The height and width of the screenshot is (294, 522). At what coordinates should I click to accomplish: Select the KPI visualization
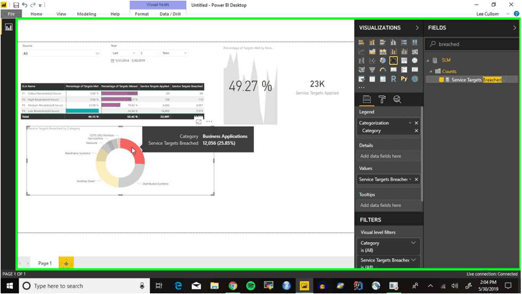[415, 70]
